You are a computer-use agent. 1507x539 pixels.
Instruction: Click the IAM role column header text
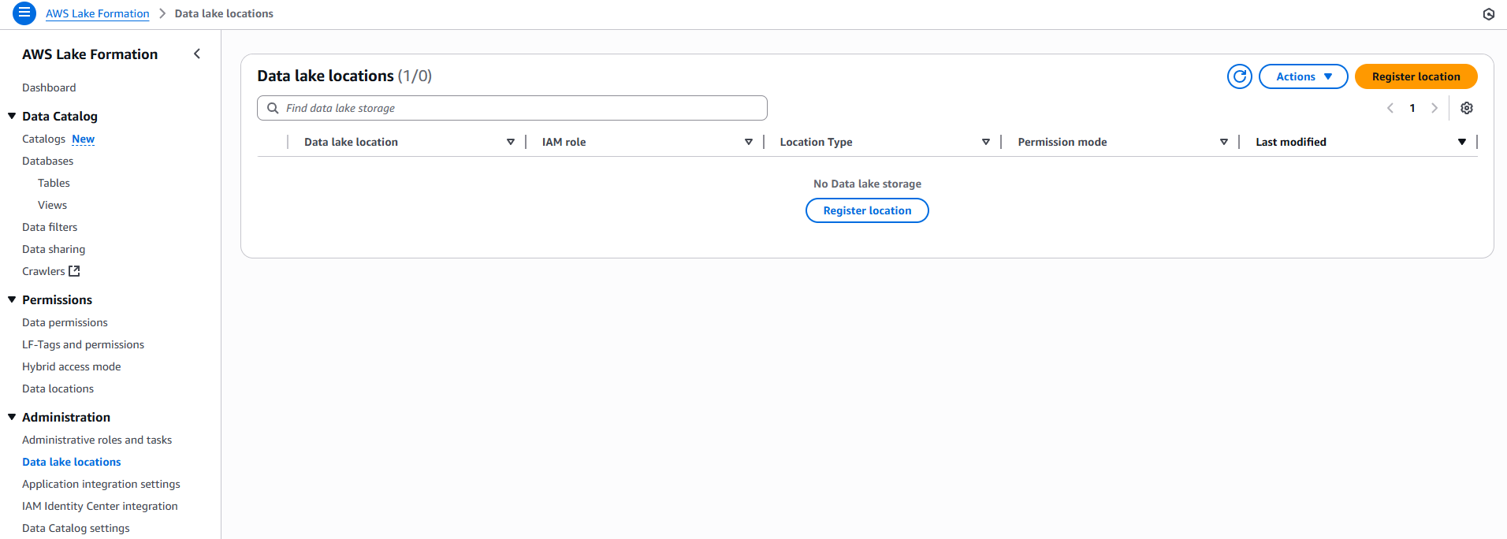[x=564, y=142]
